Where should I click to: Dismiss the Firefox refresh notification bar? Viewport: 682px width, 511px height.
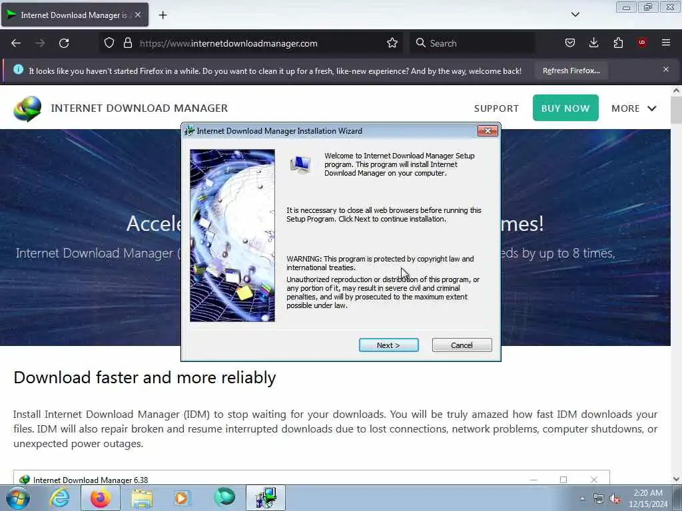(666, 69)
